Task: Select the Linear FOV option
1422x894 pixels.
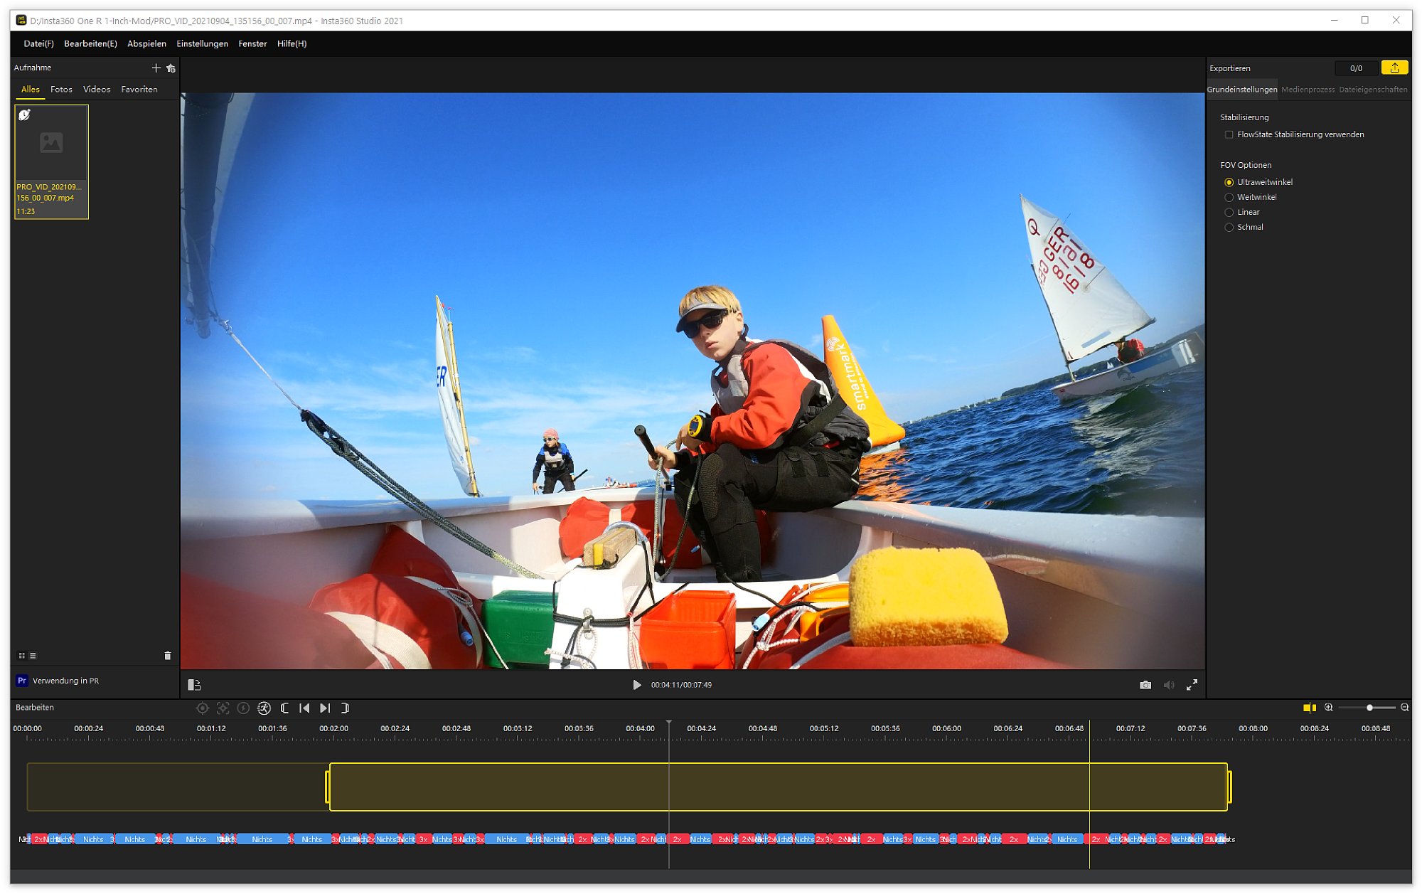Action: click(1229, 212)
